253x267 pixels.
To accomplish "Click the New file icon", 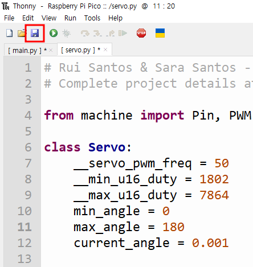I will 9,33.
